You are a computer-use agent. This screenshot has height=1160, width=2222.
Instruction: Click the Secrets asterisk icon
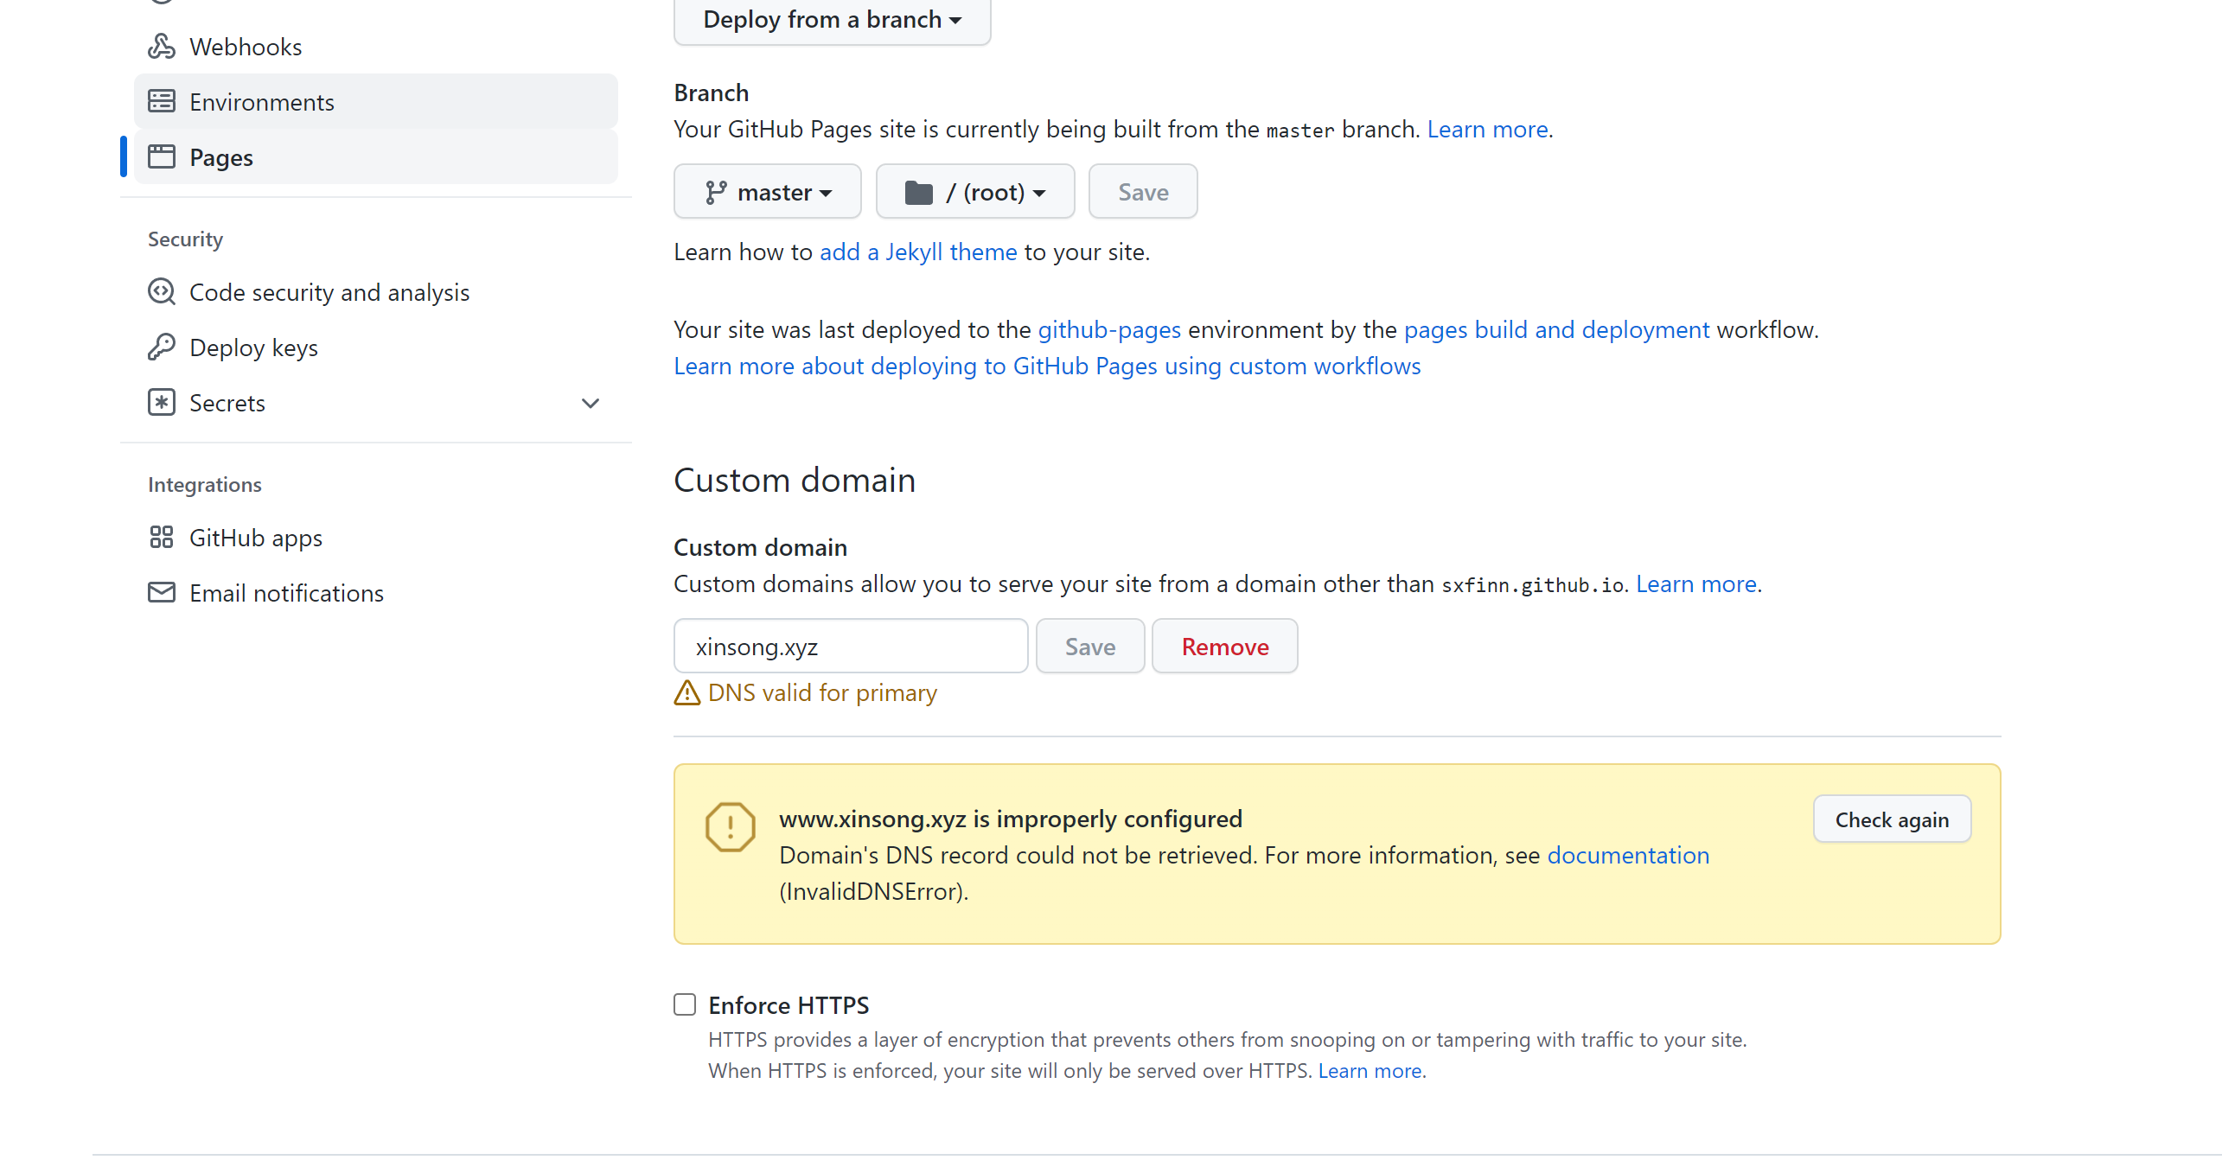click(161, 403)
